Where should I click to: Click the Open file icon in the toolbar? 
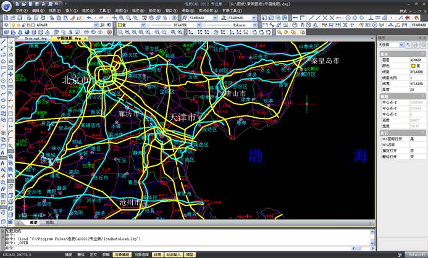12,18
